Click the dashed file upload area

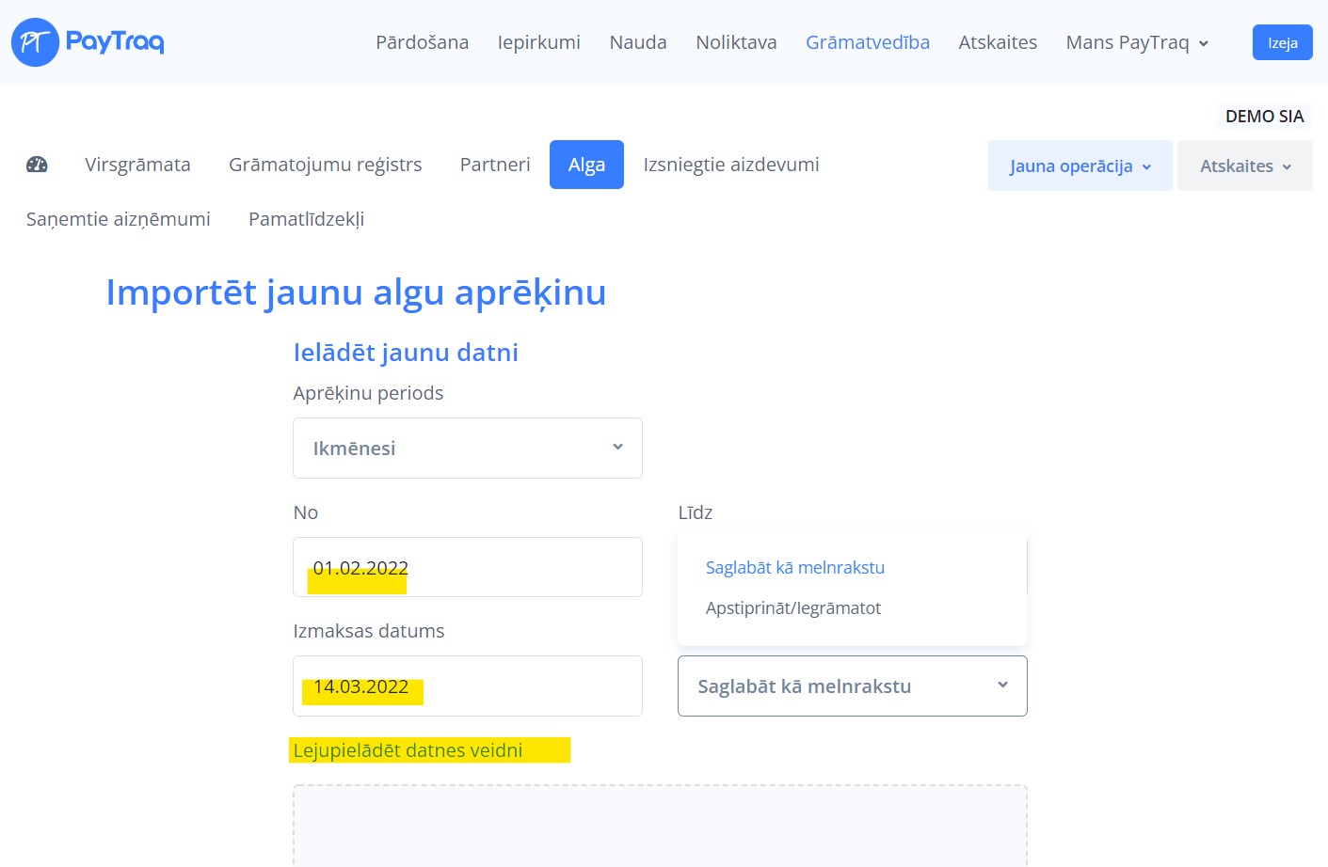(660, 826)
